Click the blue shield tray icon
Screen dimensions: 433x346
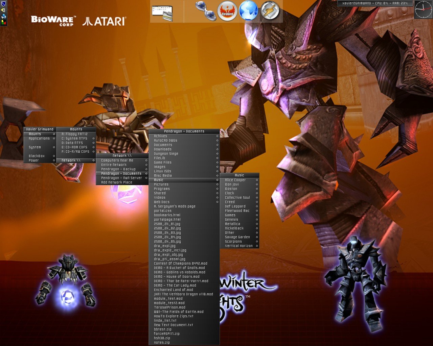(x=4, y=4)
